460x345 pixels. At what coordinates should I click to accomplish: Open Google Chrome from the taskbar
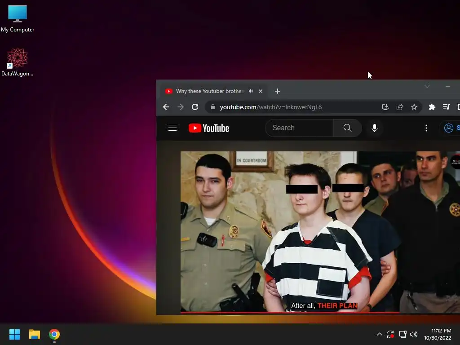(54, 334)
